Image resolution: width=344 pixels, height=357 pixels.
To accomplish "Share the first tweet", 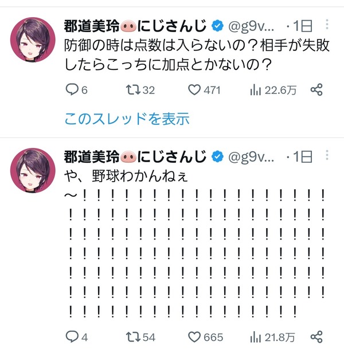I will coord(316,89).
